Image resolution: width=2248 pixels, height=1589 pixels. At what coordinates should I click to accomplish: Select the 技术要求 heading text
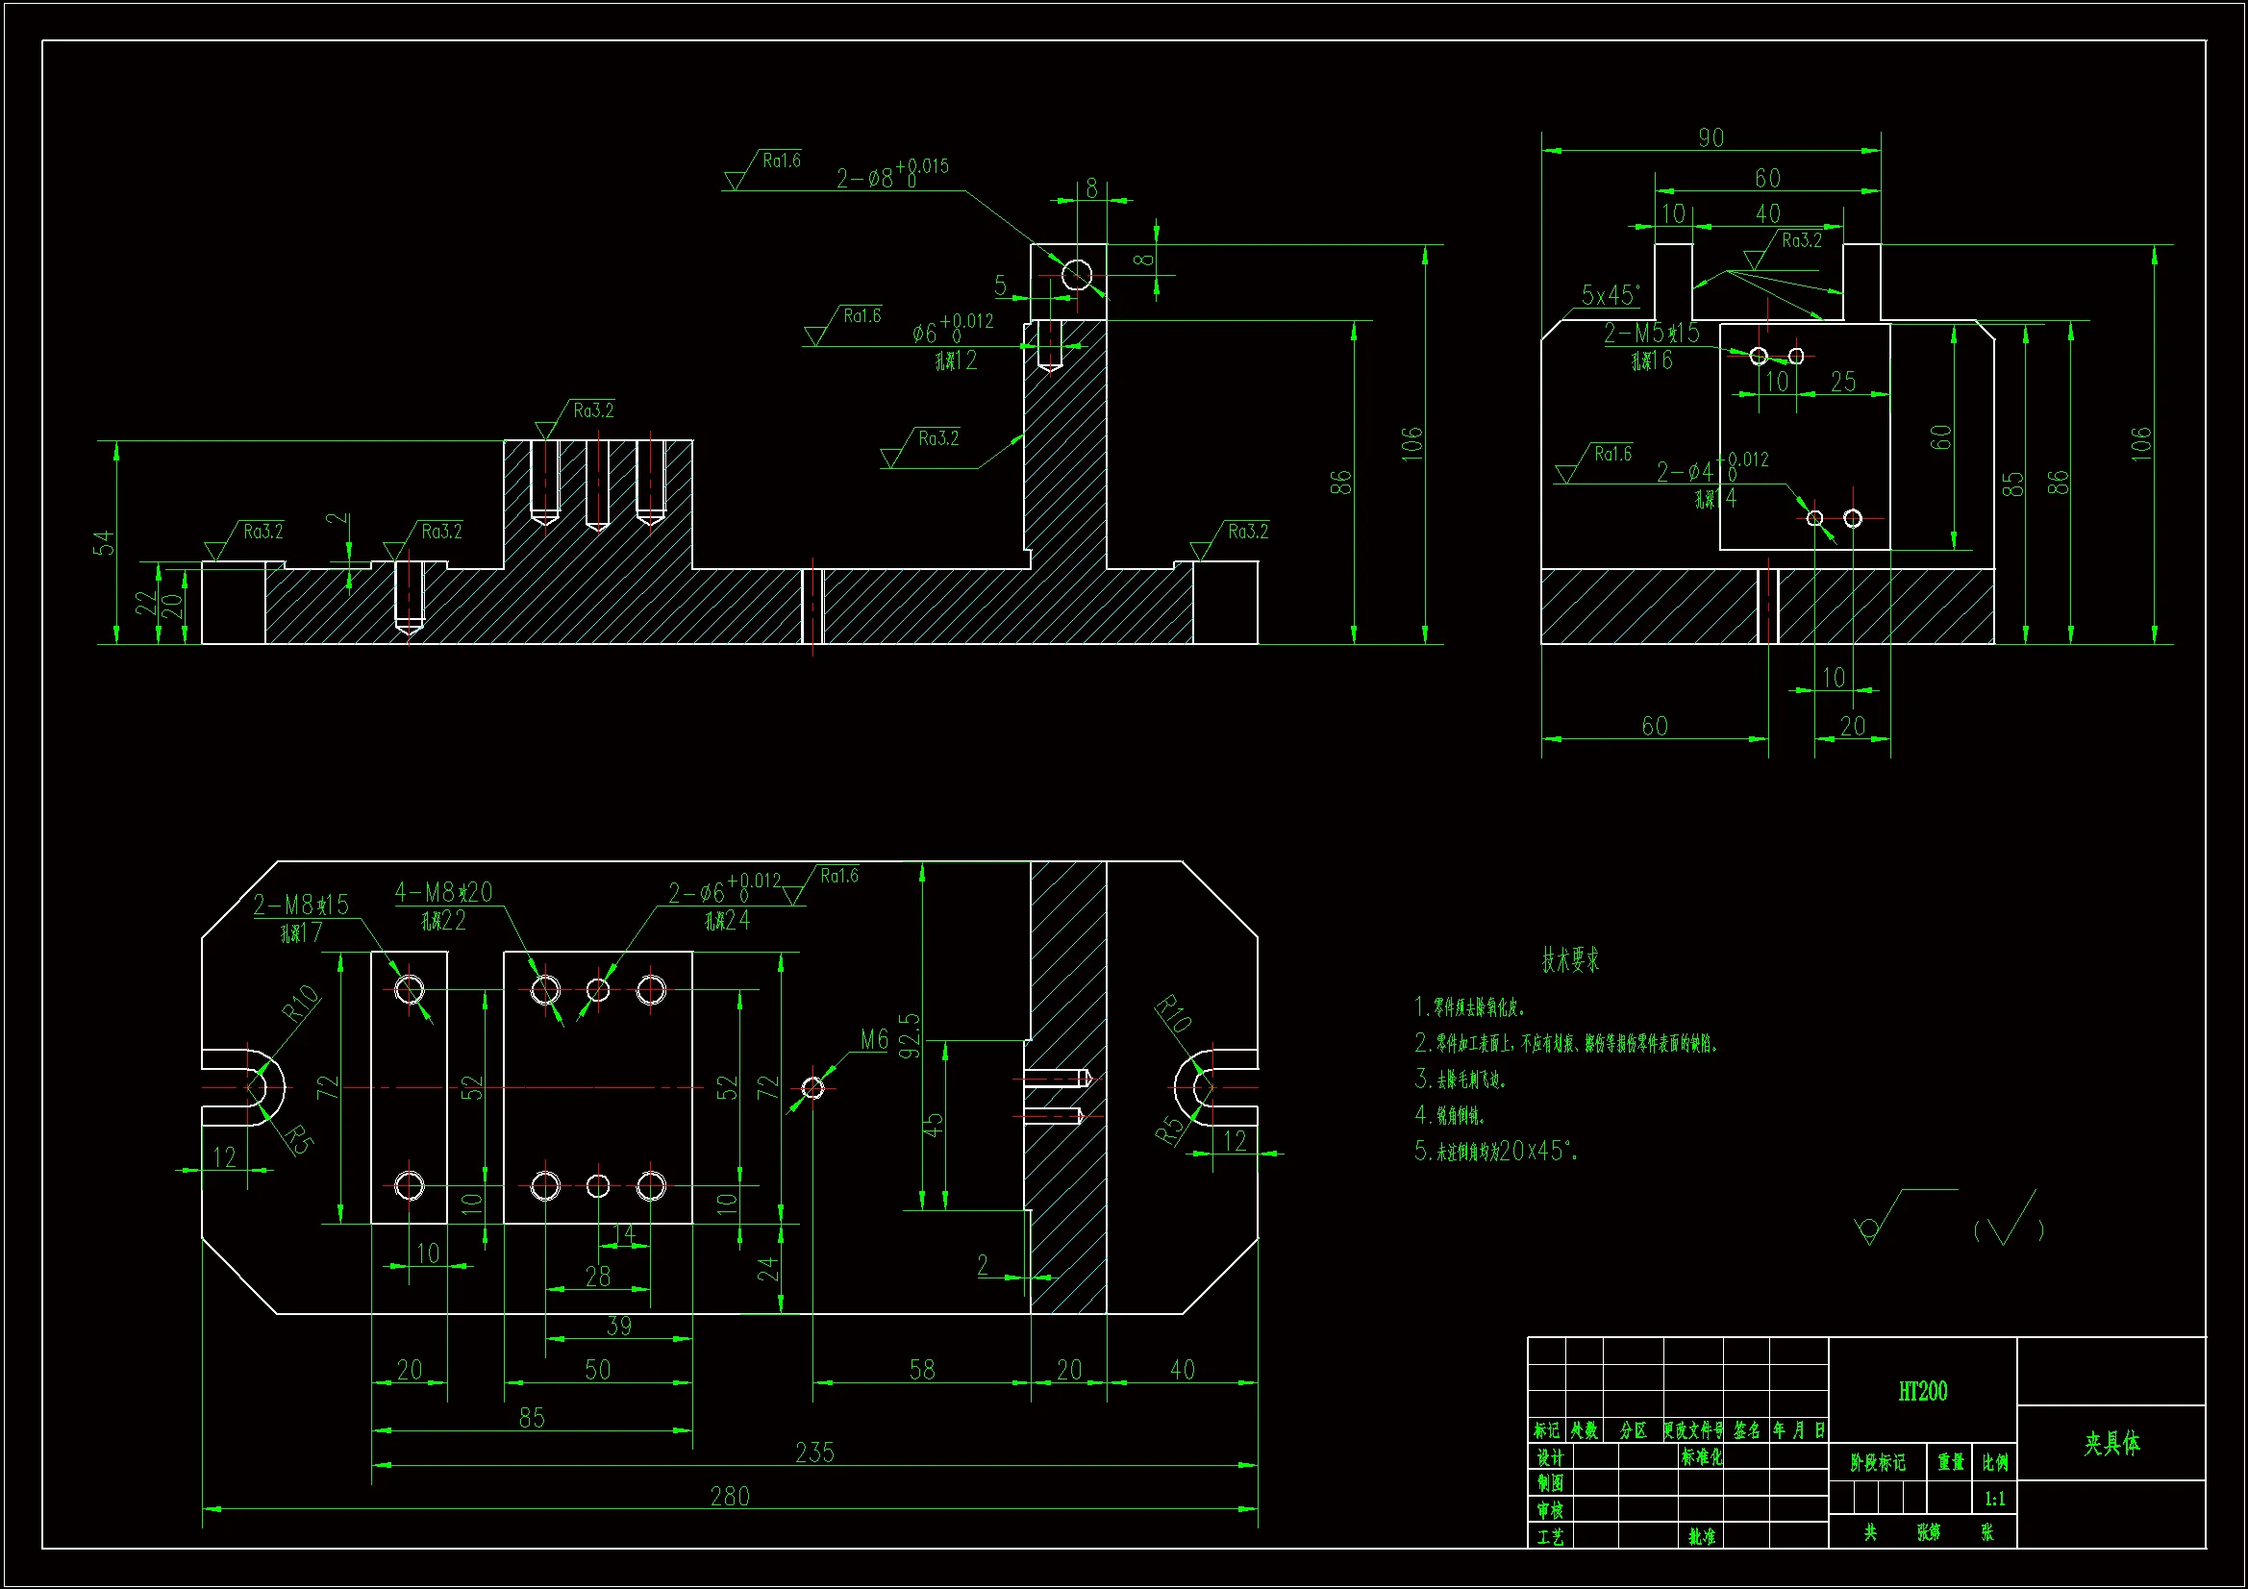coord(1570,960)
